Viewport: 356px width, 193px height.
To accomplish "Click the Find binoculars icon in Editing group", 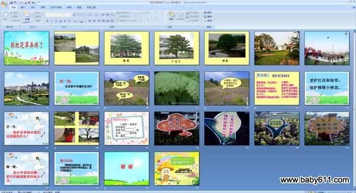I will click(205, 13).
